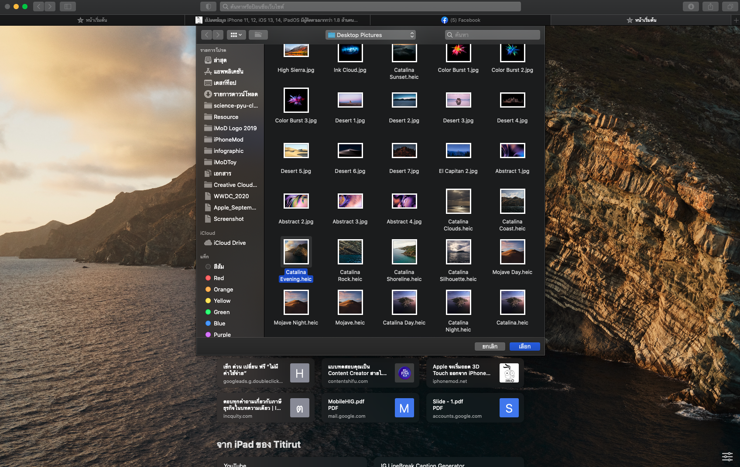The width and height of the screenshot is (740, 467).
Task: Switch to the iPhone 11 update article tab
Action: [277, 20]
